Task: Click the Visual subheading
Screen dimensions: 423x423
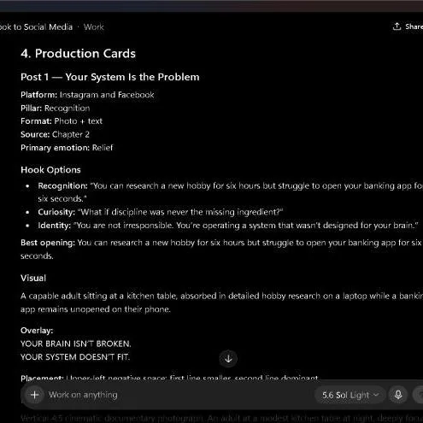Action: click(x=33, y=278)
